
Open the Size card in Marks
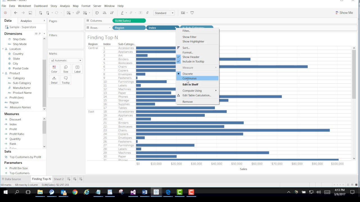coord(66,69)
